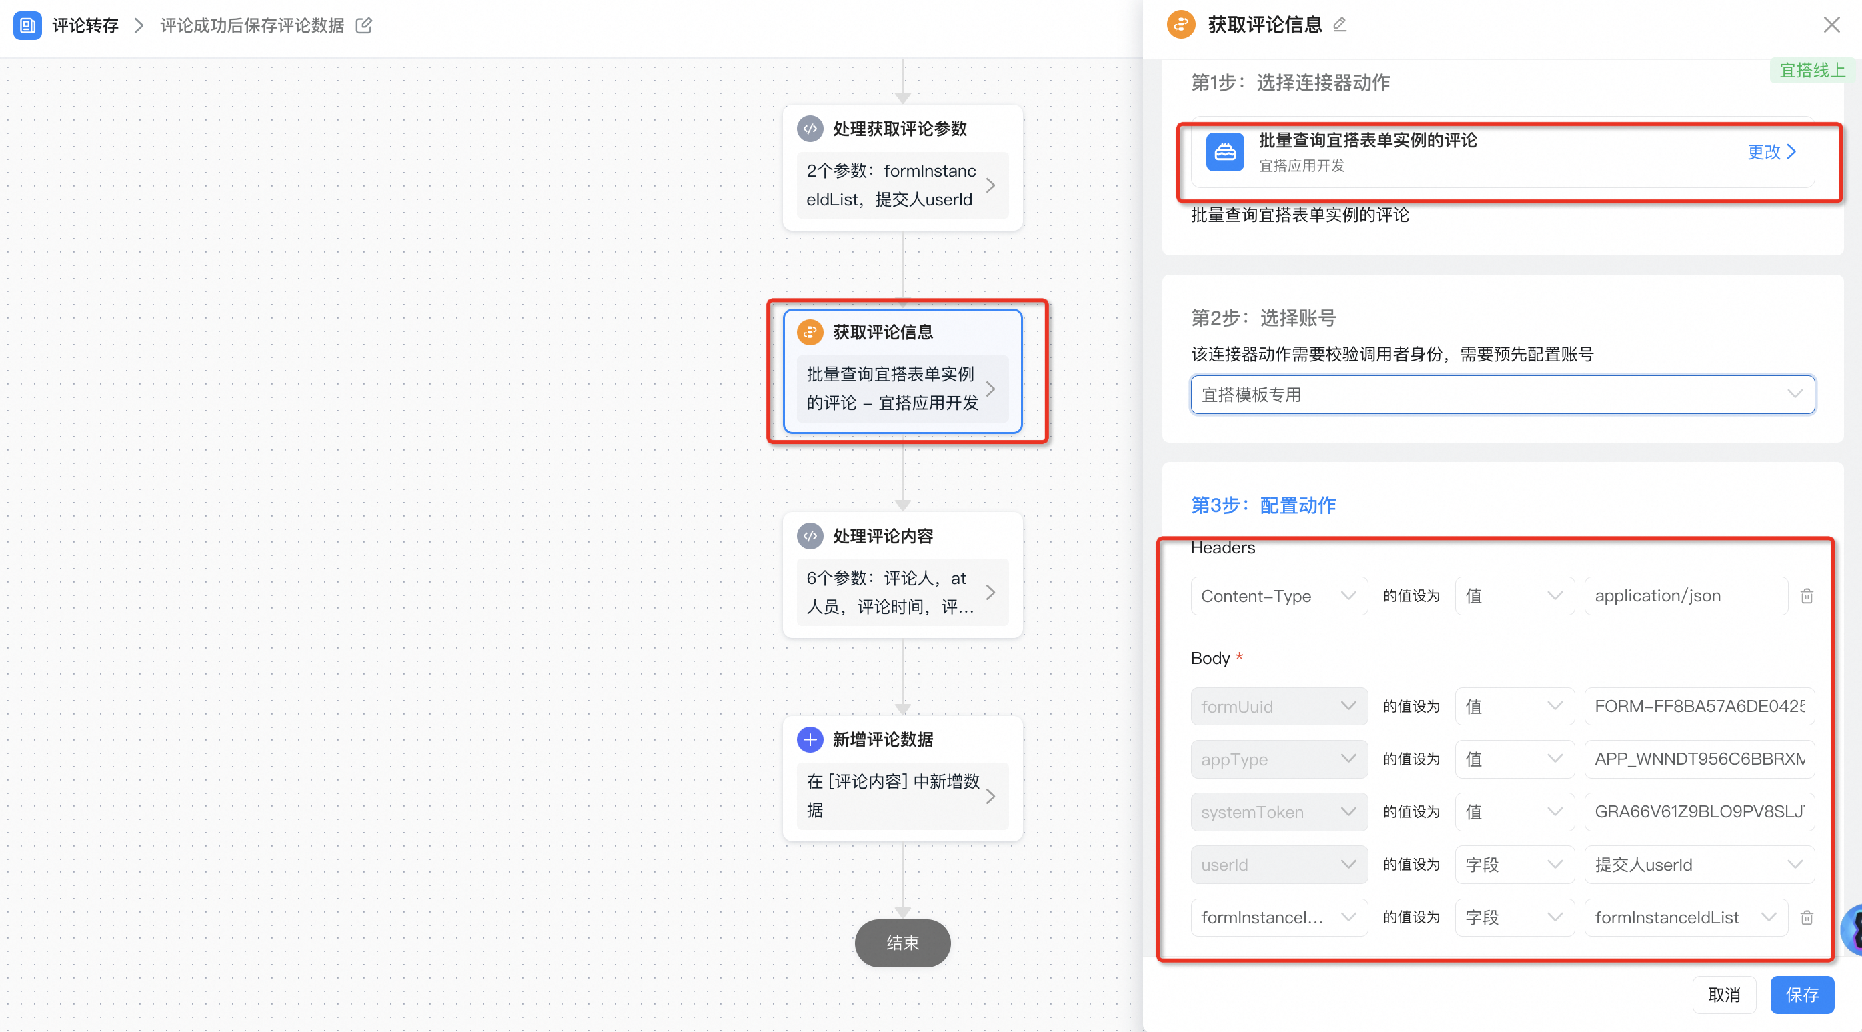Click the code icon on the 处理评论内容 node
Screen dimensions: 1862x1032
(x=810, y=535)
